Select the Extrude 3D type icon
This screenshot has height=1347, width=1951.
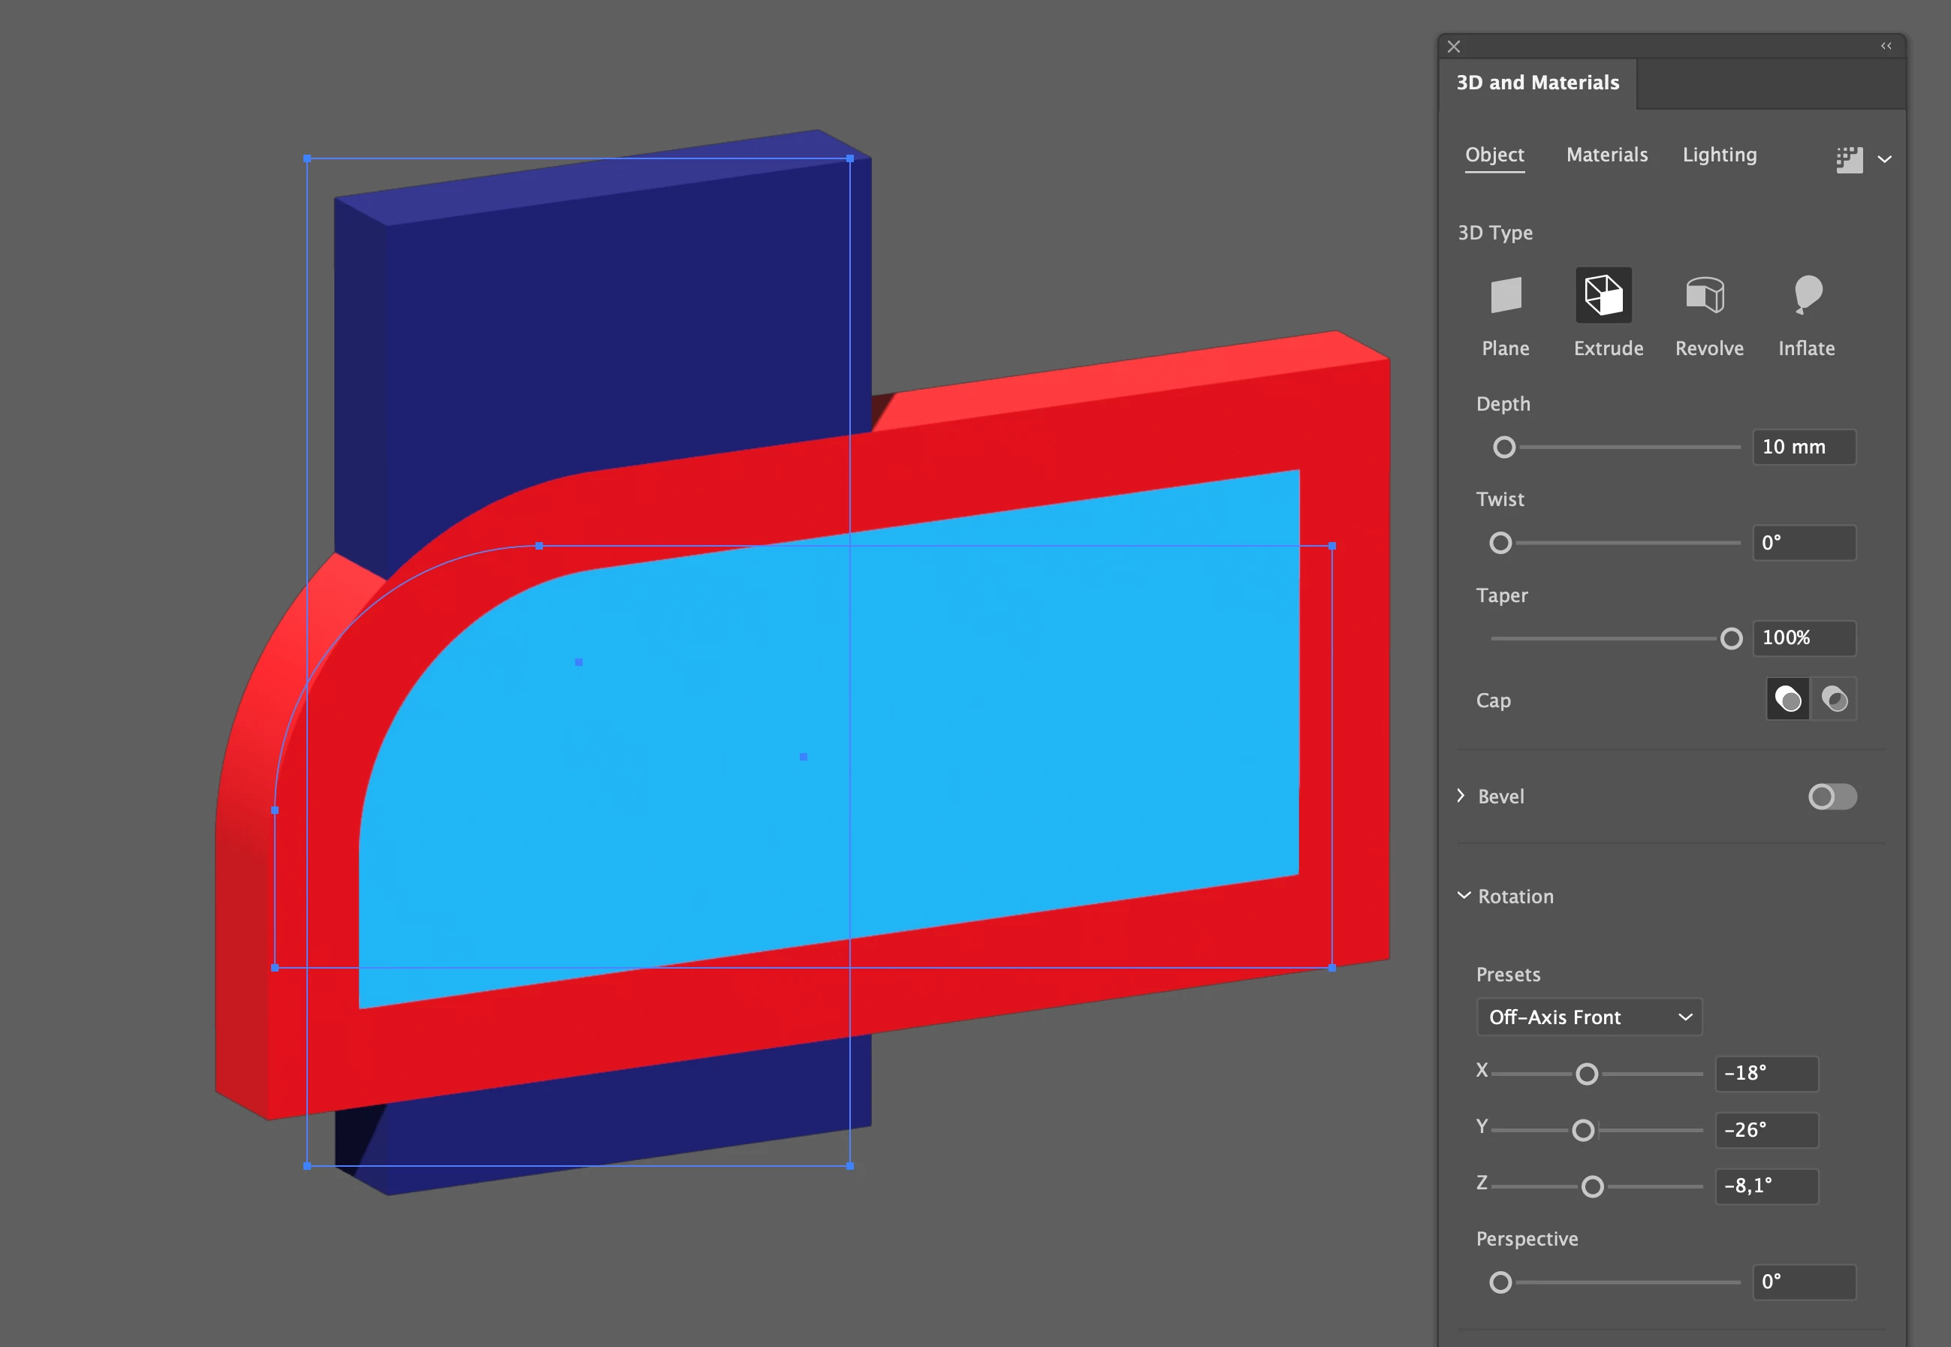coord(1603,297)
